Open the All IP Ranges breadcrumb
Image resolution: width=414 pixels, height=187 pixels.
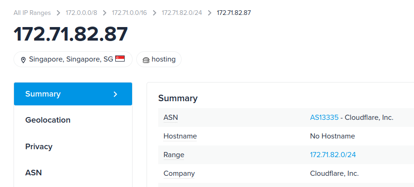(32, 13)
